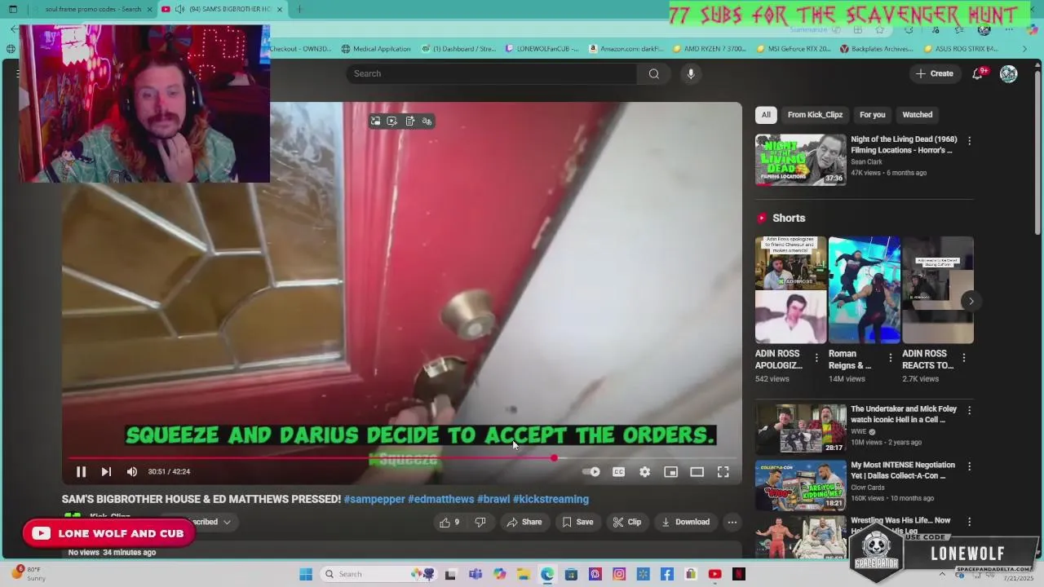
Task: Mute the video volume icon
Action: [132, 471]
